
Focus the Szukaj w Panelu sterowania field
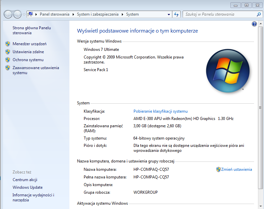click(219, 14)
